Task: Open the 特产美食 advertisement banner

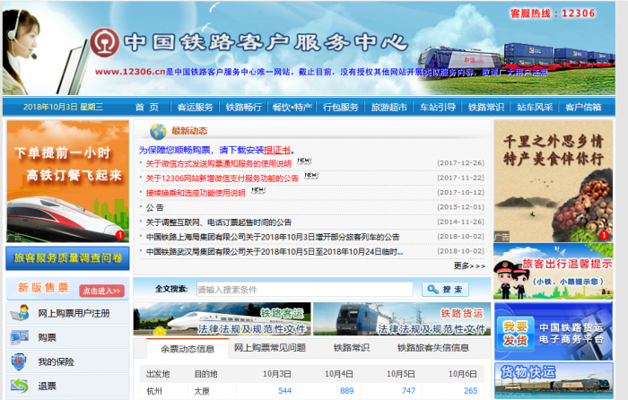Action: click(554, 181)
